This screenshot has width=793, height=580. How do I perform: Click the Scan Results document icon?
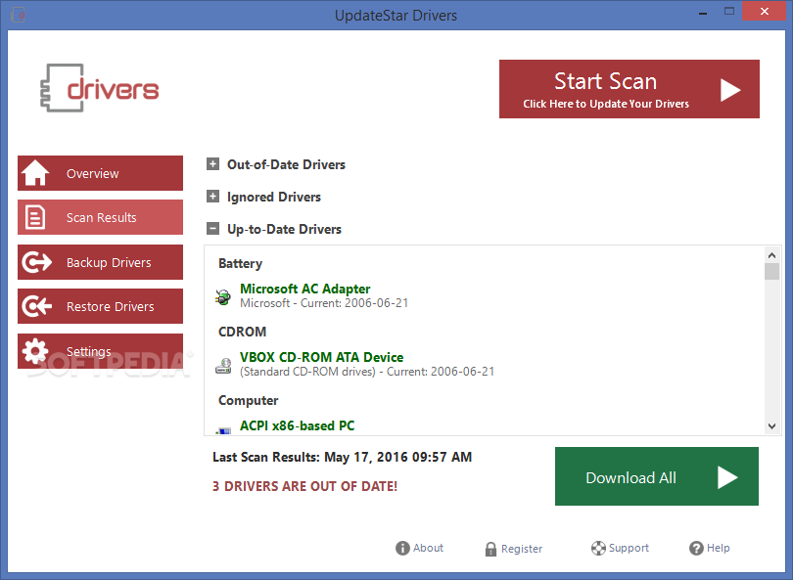(35, 217)
